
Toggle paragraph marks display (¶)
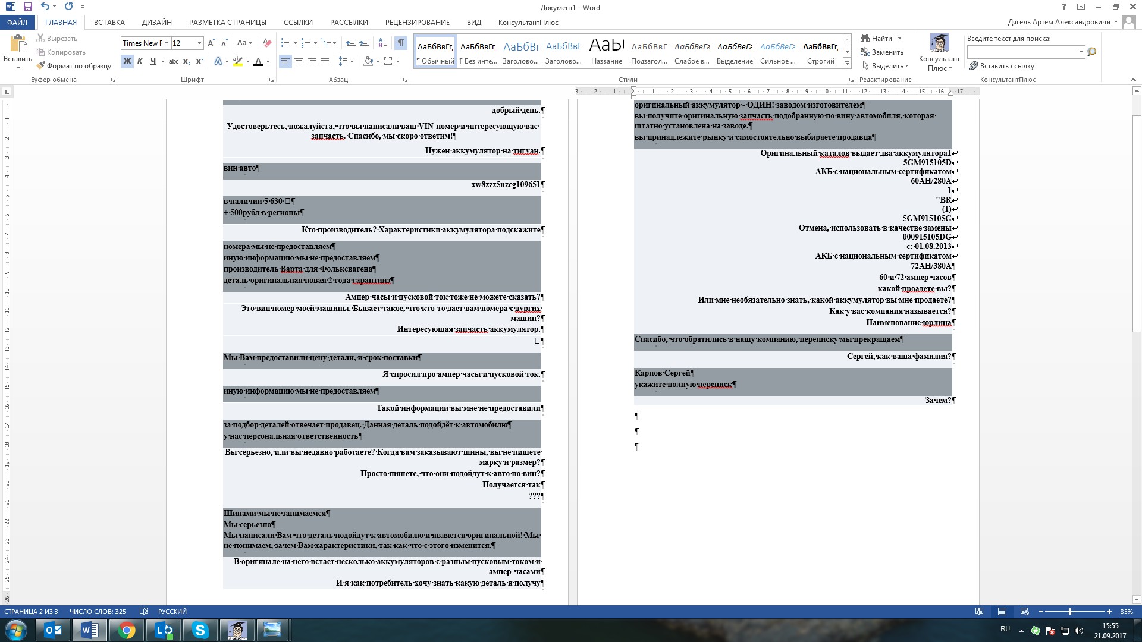[x=401, y=43]
